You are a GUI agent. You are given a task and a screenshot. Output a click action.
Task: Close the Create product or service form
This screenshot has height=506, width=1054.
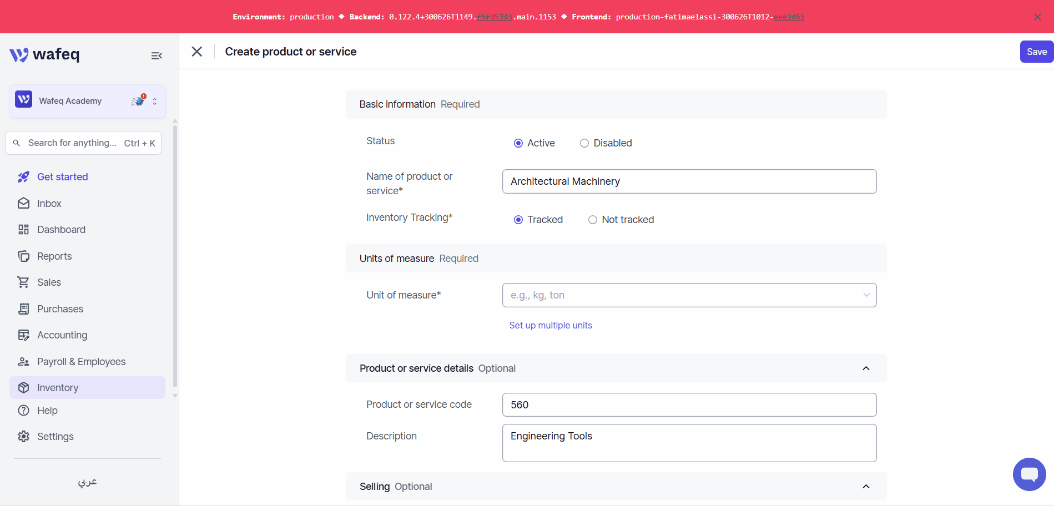pyautogui.click(x=197, y=52)
